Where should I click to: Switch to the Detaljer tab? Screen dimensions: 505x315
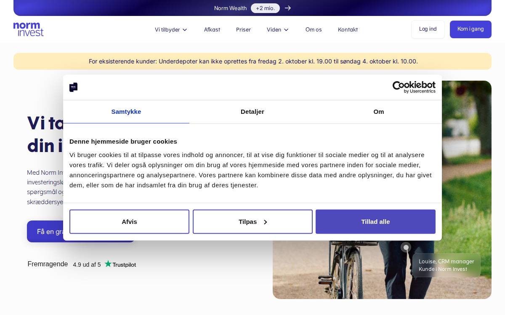click(x=252, y=112)
